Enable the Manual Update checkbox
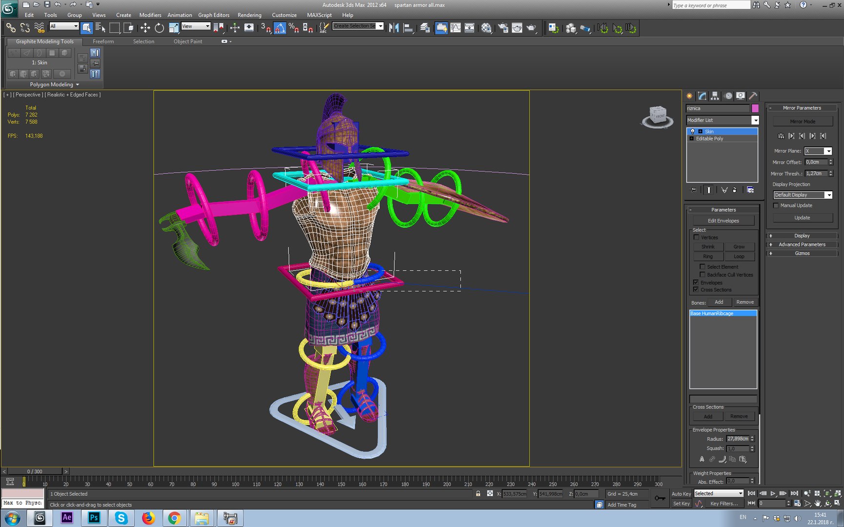This screenshot has width=844, height=527. 776,205
